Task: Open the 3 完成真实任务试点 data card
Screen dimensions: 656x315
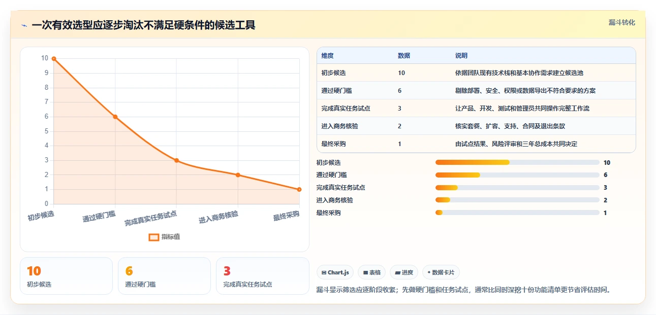Action: click(x=262, y=276)
